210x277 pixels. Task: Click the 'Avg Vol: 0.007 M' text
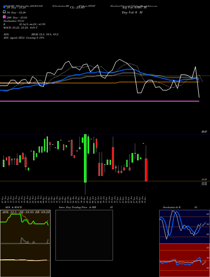click(x=134, y=8)
